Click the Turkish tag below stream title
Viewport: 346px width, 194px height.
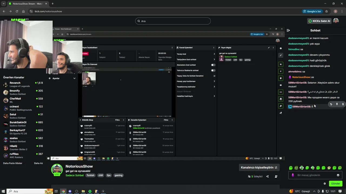click(90, 175)
